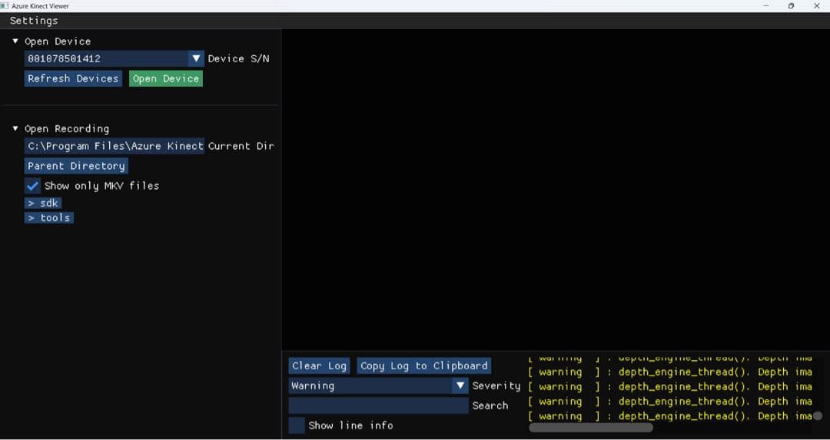
Task: Open the sdk folder entry
Action: click(x=43, y=203)
